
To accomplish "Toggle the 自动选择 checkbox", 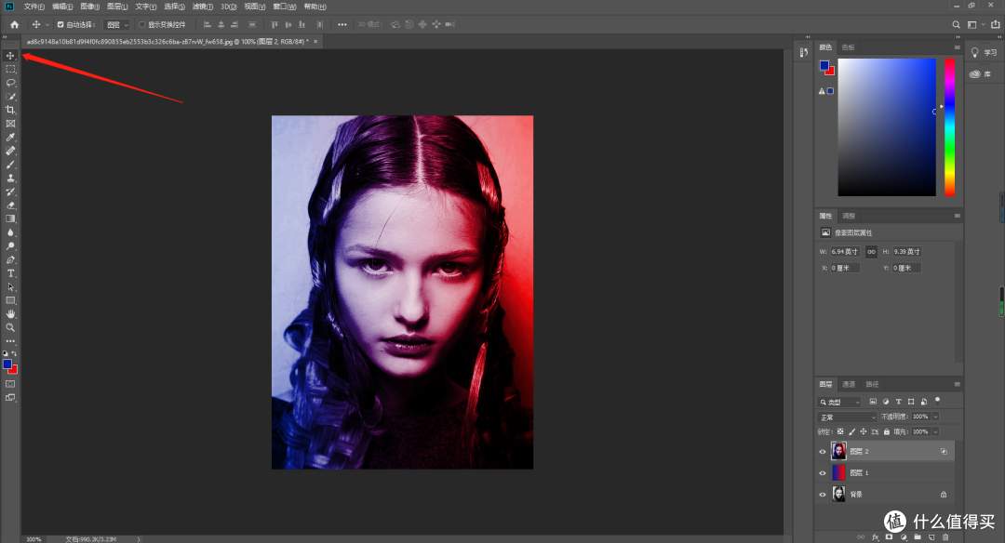I will coord(60,24).
